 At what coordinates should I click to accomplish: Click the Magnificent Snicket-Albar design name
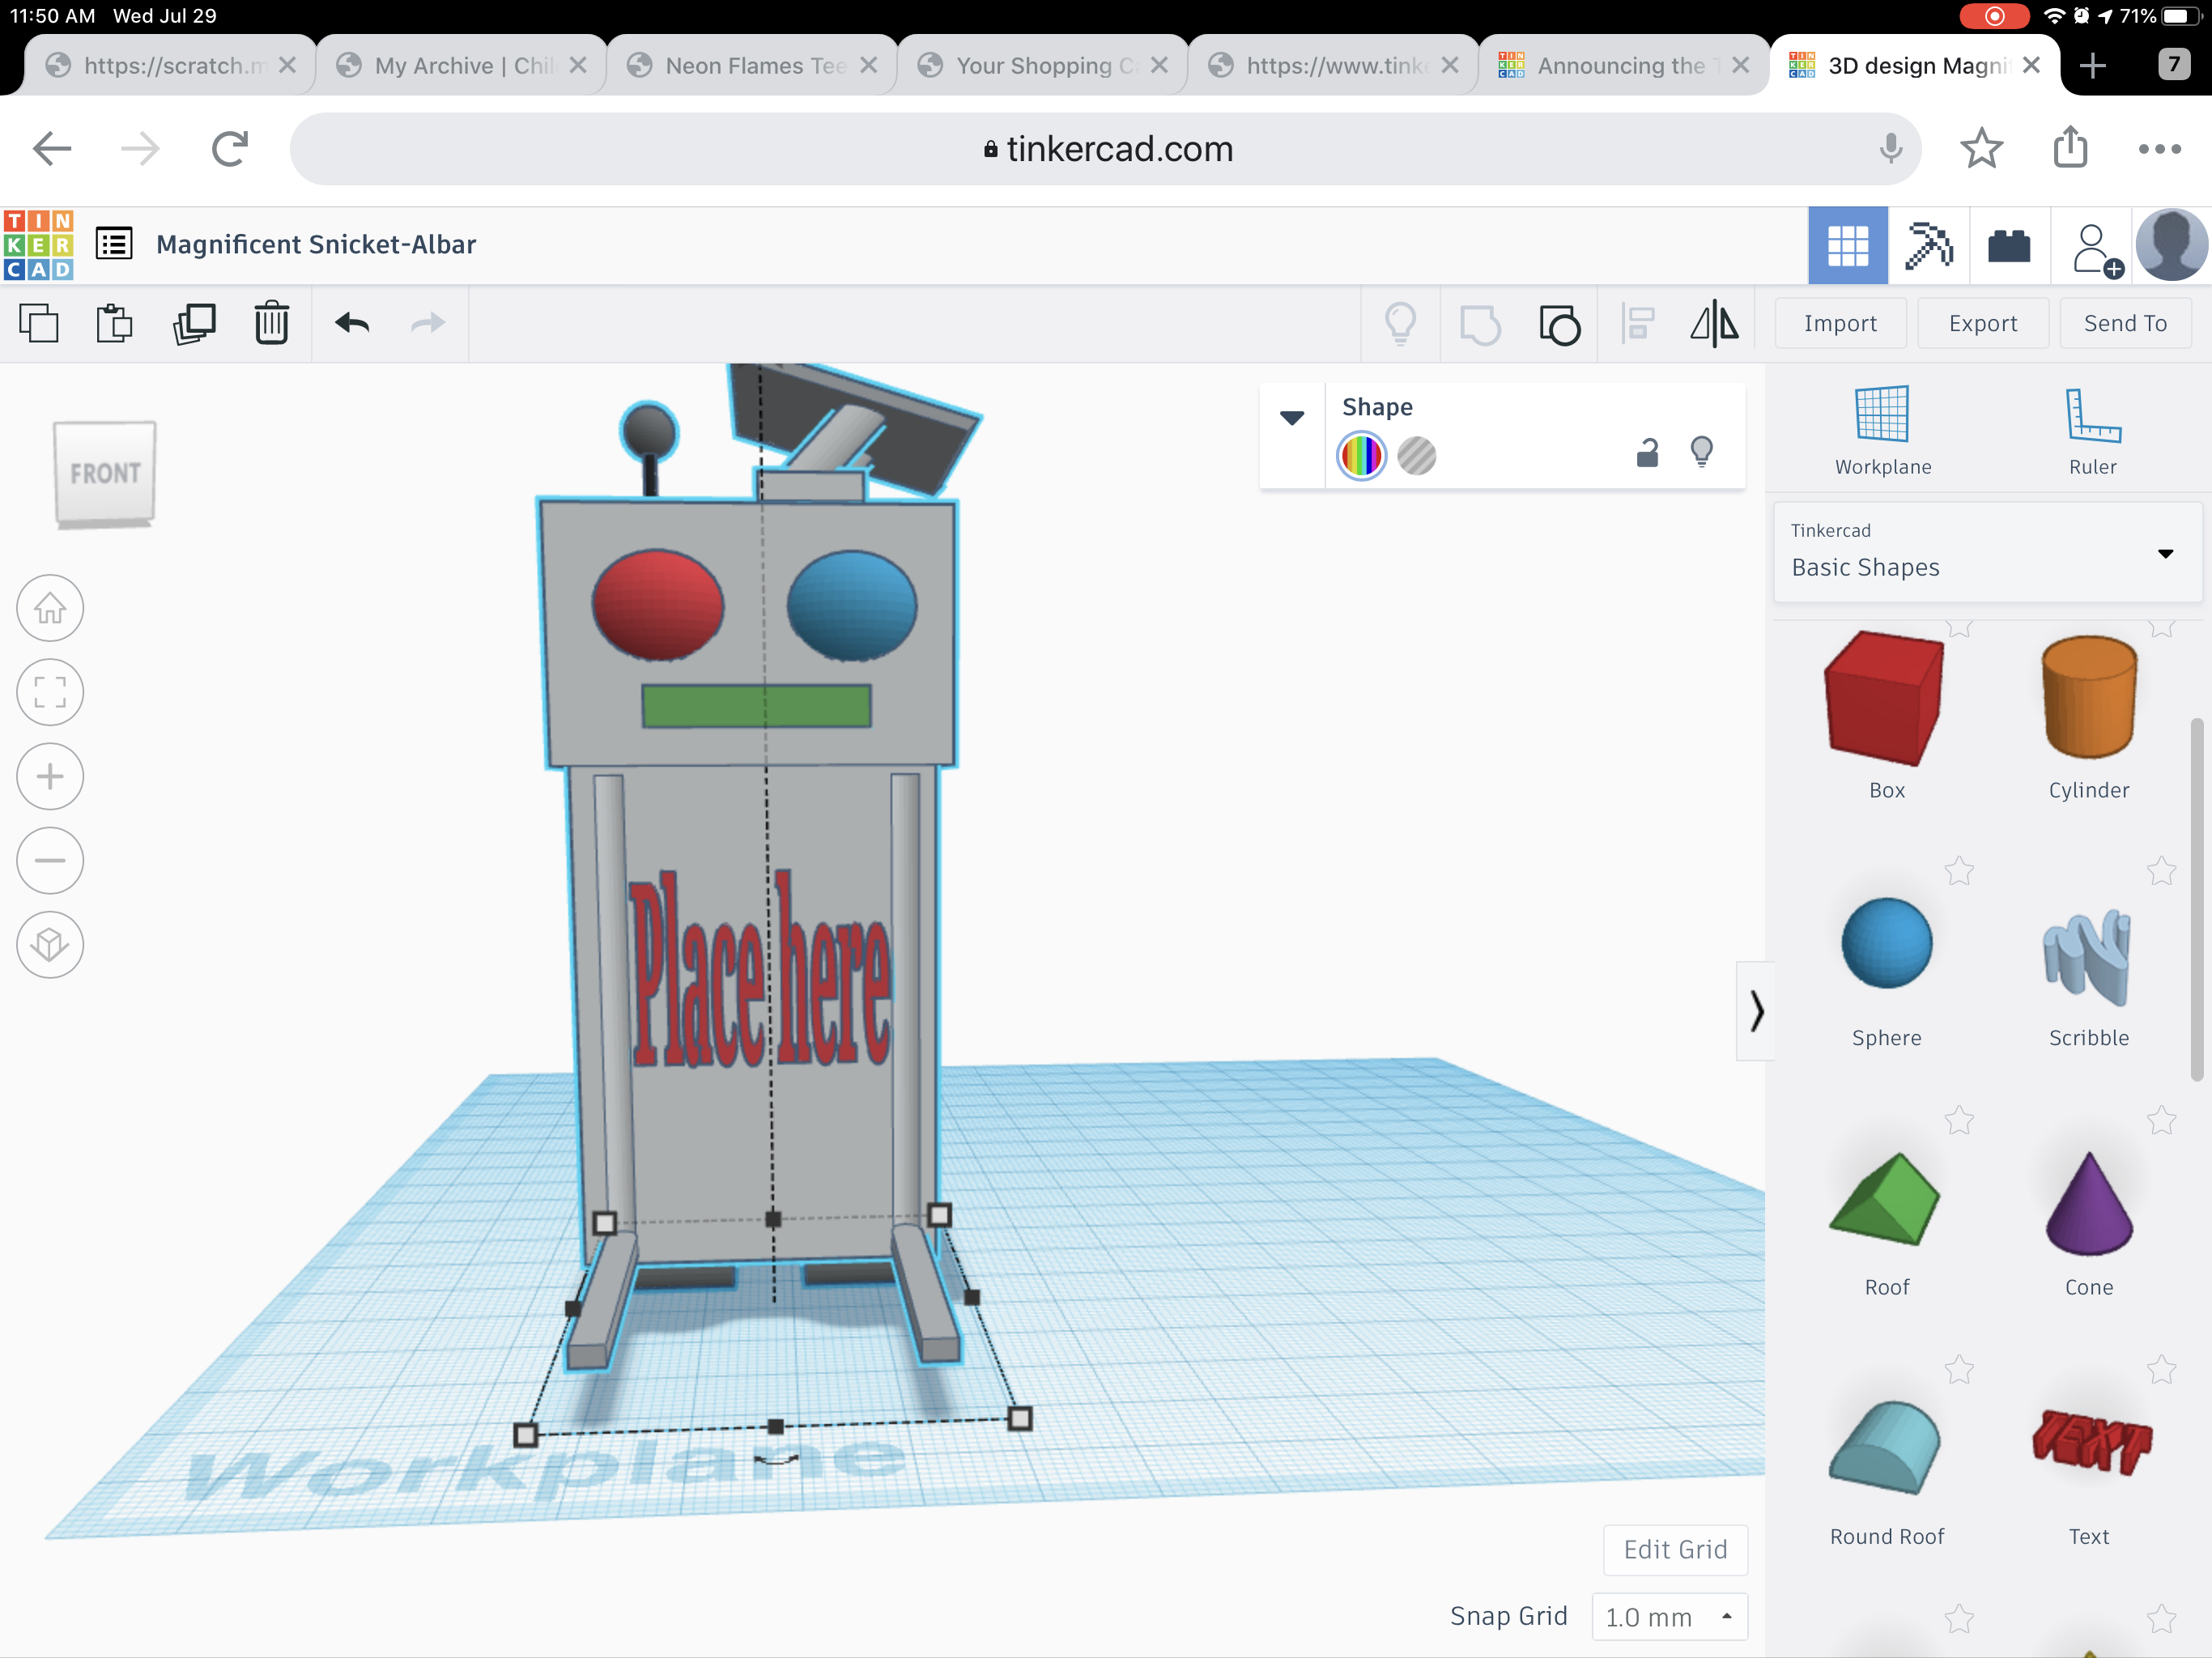(316, 244)
